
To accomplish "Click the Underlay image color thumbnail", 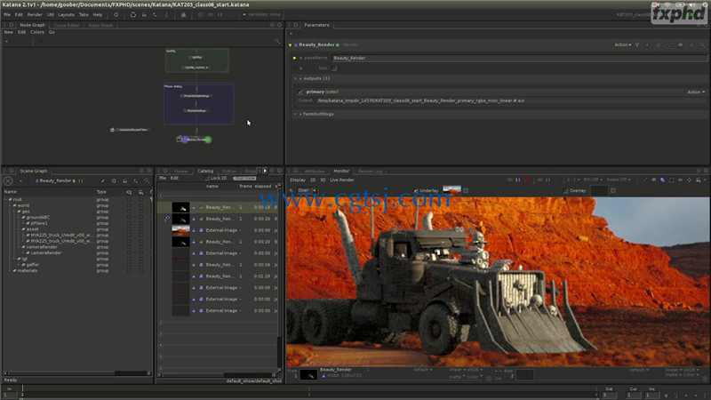I will tap(451, 190).
